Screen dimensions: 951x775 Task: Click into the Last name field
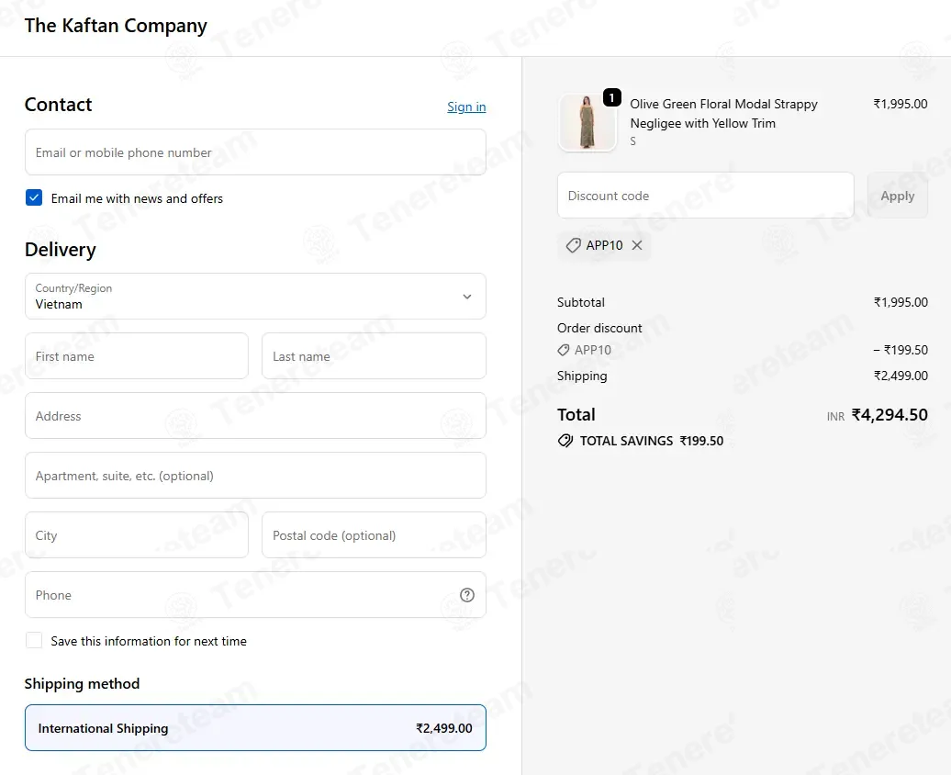374,356
